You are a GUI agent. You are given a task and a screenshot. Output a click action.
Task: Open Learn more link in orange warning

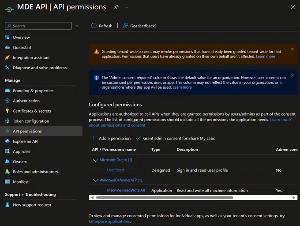[x=266, y=56]
